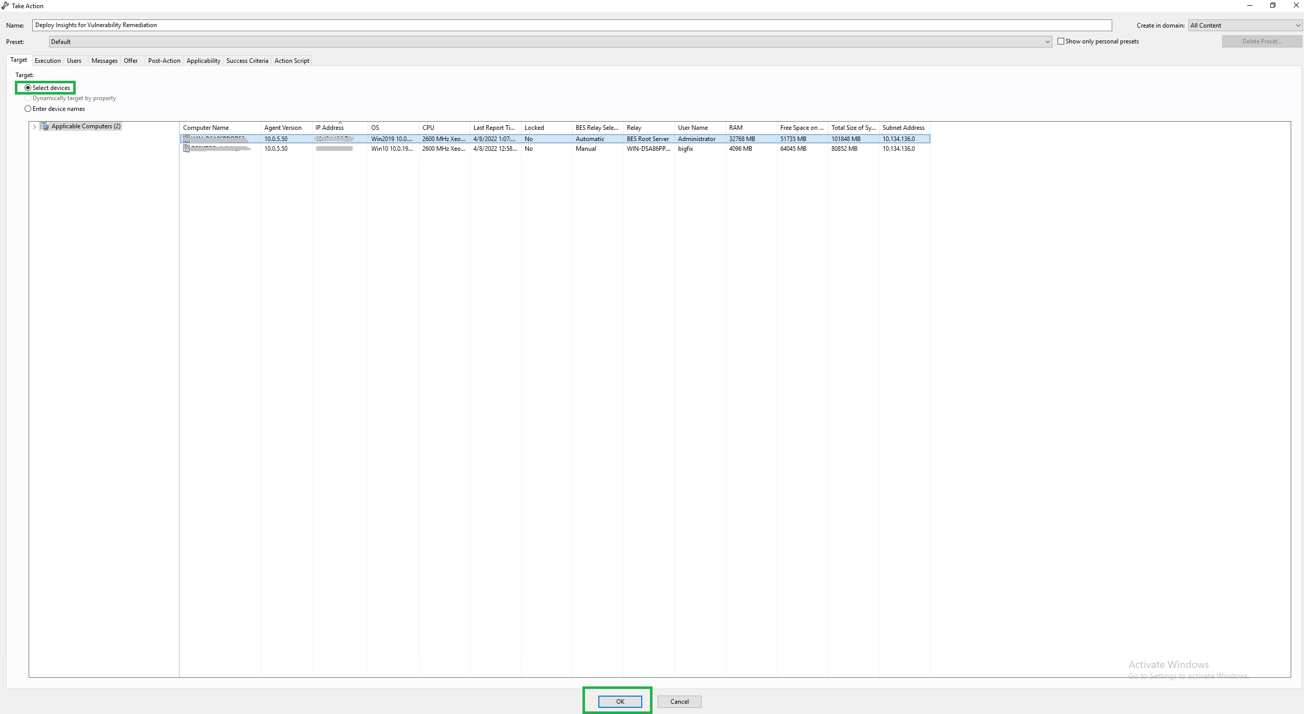Click the Applicable Computers group icon
The height and width of the screenshot is (714, 1304).
click(x=45, y=126)
